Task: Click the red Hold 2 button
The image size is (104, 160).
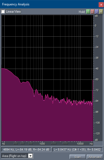Action: 92,12
